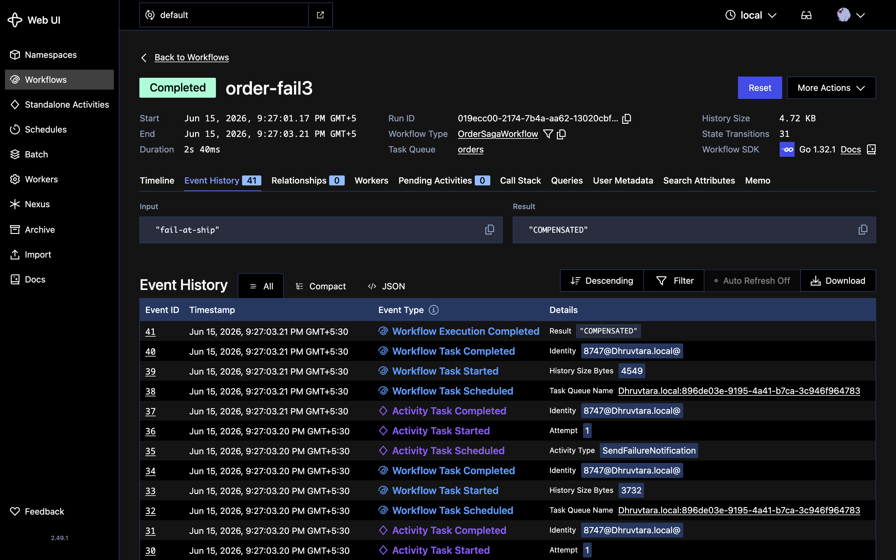Expand event 40 Workflow Task Completed
The image size is (896, 560).
pyautogui.click(x=508, y=351)
